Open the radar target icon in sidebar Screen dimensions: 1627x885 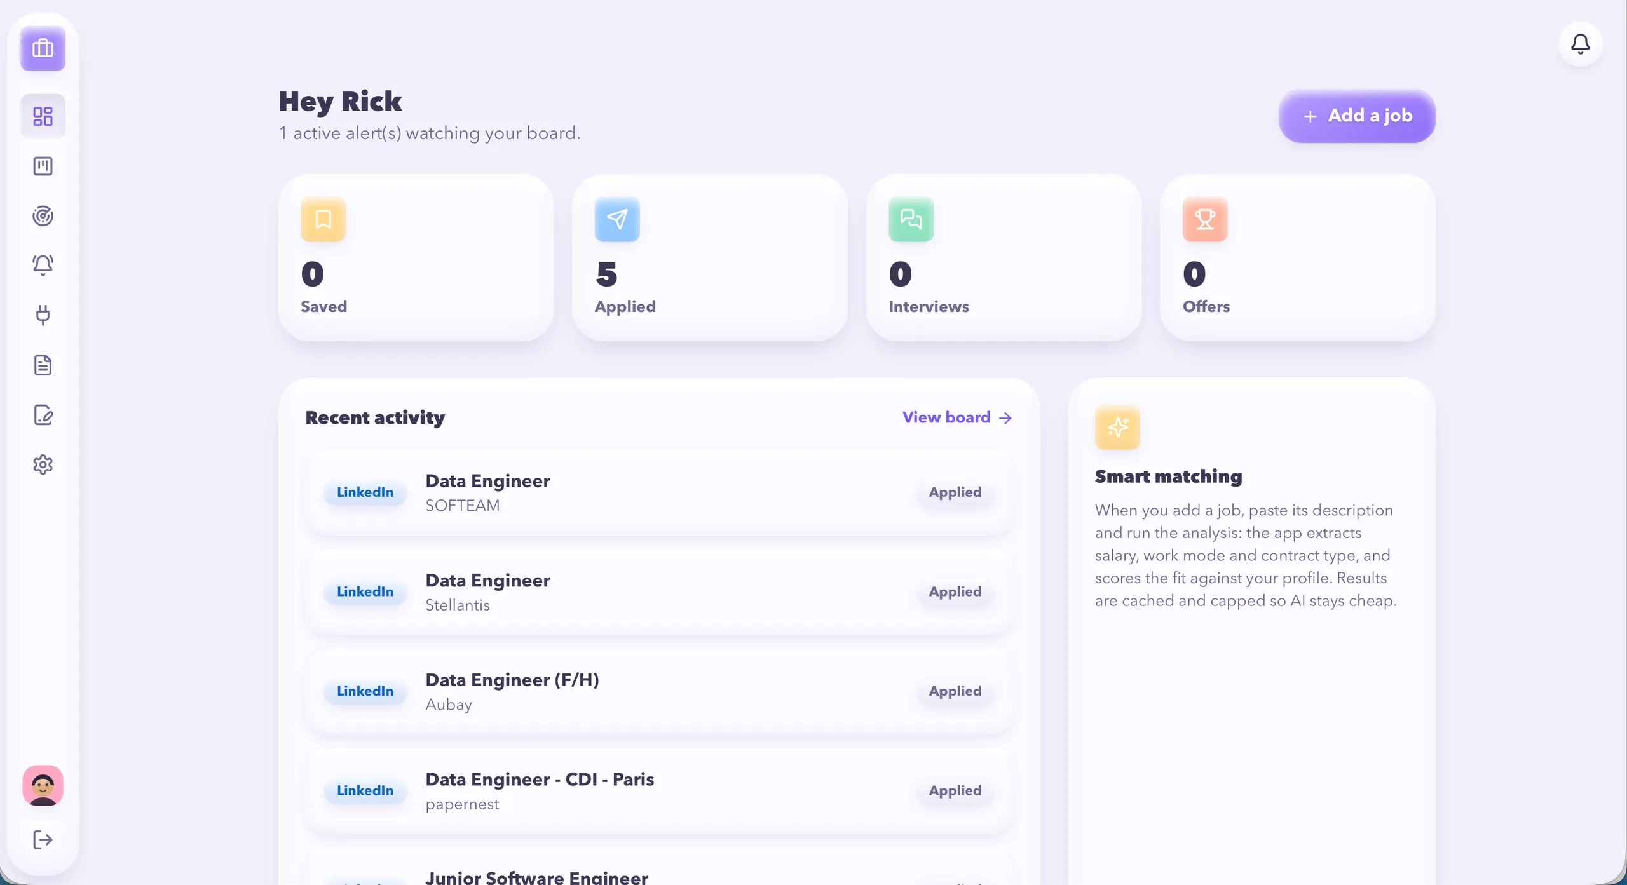[x=43, y=216]
